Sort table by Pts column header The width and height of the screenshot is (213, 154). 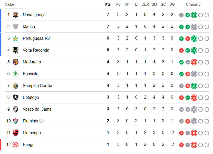(x=108, y=4)
